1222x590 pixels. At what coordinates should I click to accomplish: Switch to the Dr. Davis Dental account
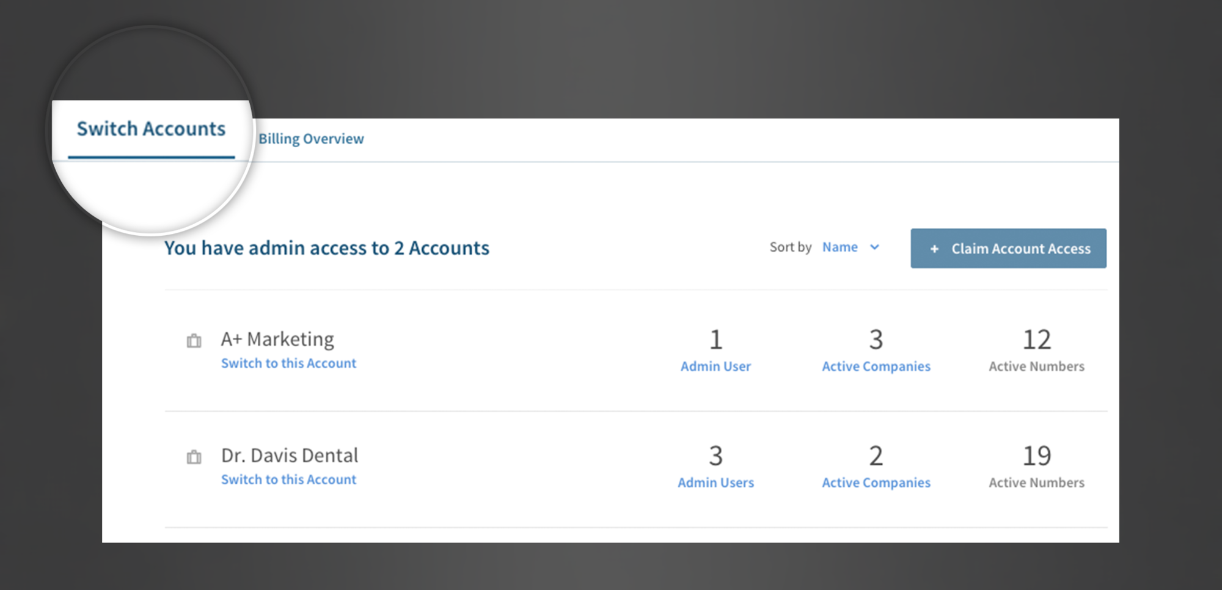288,480
